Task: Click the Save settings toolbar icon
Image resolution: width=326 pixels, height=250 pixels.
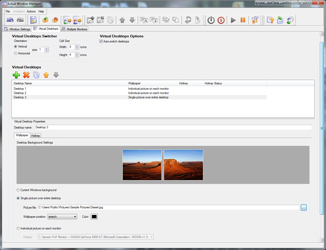Action: (x=34, y=20)
